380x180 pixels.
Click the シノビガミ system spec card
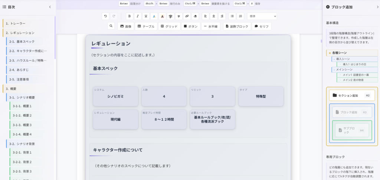(115, 96)
